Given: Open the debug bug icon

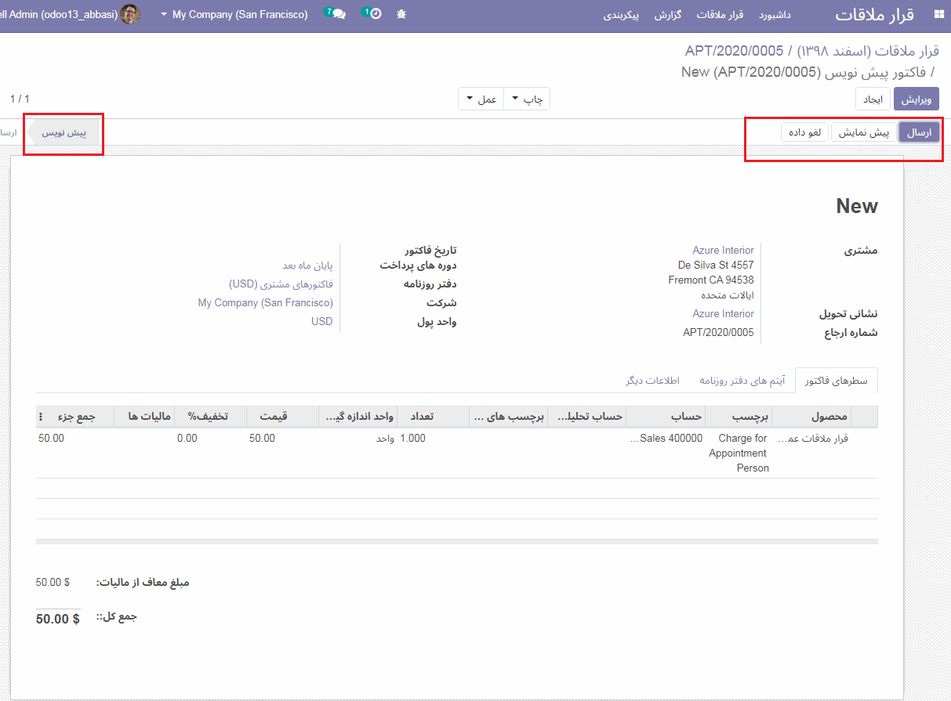Looking at the screenshot, I should tap(401, 14).
